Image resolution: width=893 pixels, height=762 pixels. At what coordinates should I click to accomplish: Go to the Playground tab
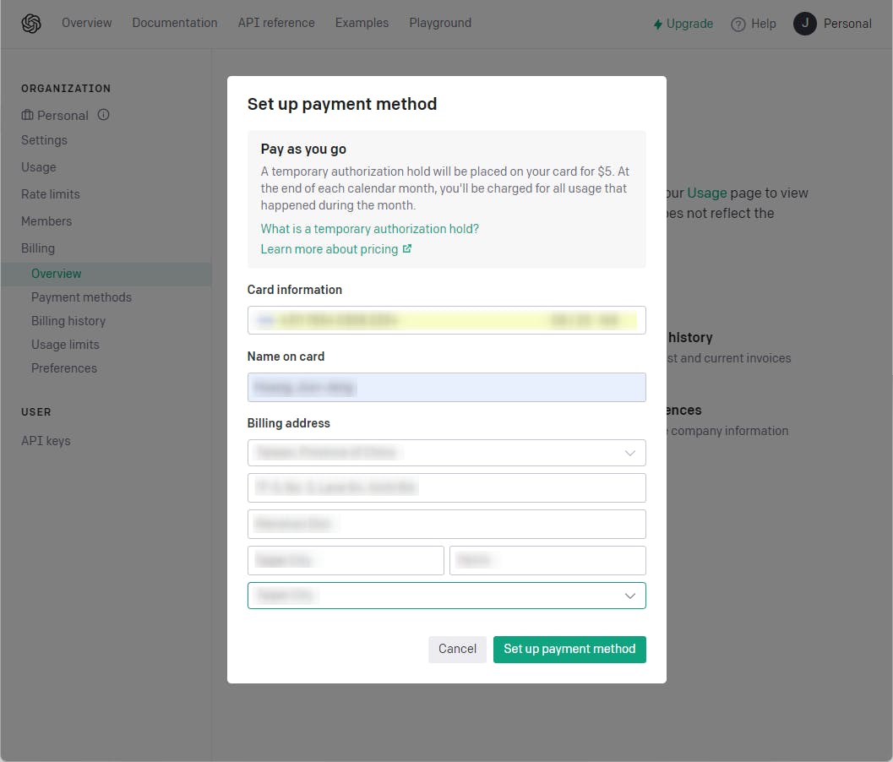(x=440, y=23)
